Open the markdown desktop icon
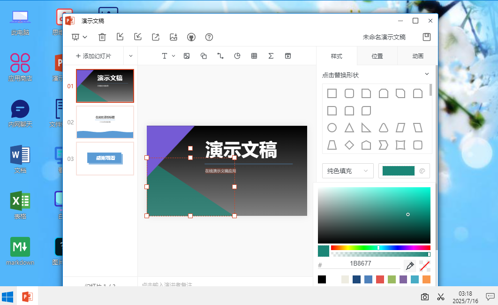This screenshot has height=305, width=498. click(x=20, y=252)
